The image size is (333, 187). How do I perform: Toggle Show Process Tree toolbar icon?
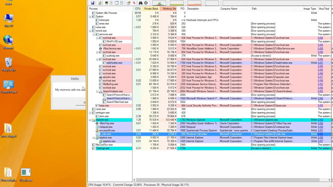tap(111, 3)
